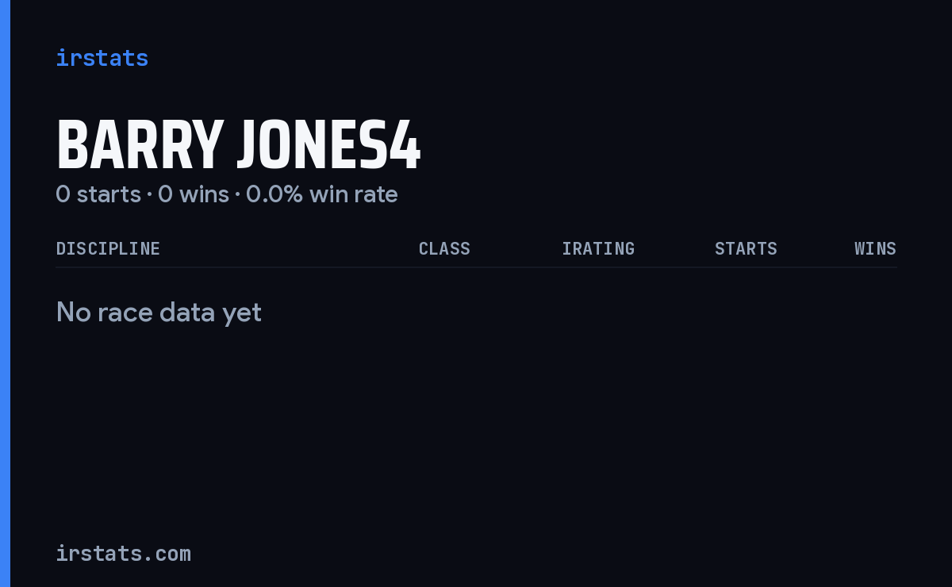952x587 pixels.
Task: Select the BARRY JONES4 driver name heading
Action: tap(238, 146)
